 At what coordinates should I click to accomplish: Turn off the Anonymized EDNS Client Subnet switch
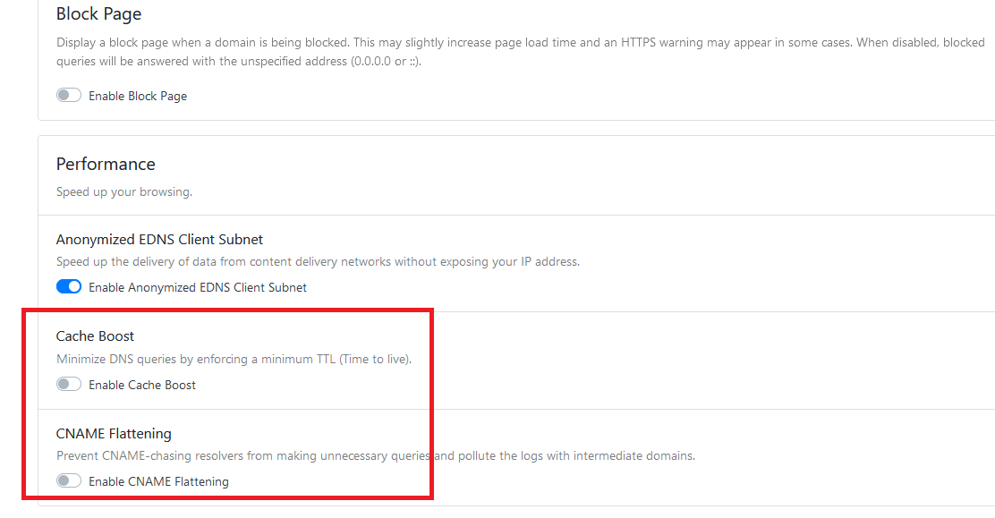point(69,287)
